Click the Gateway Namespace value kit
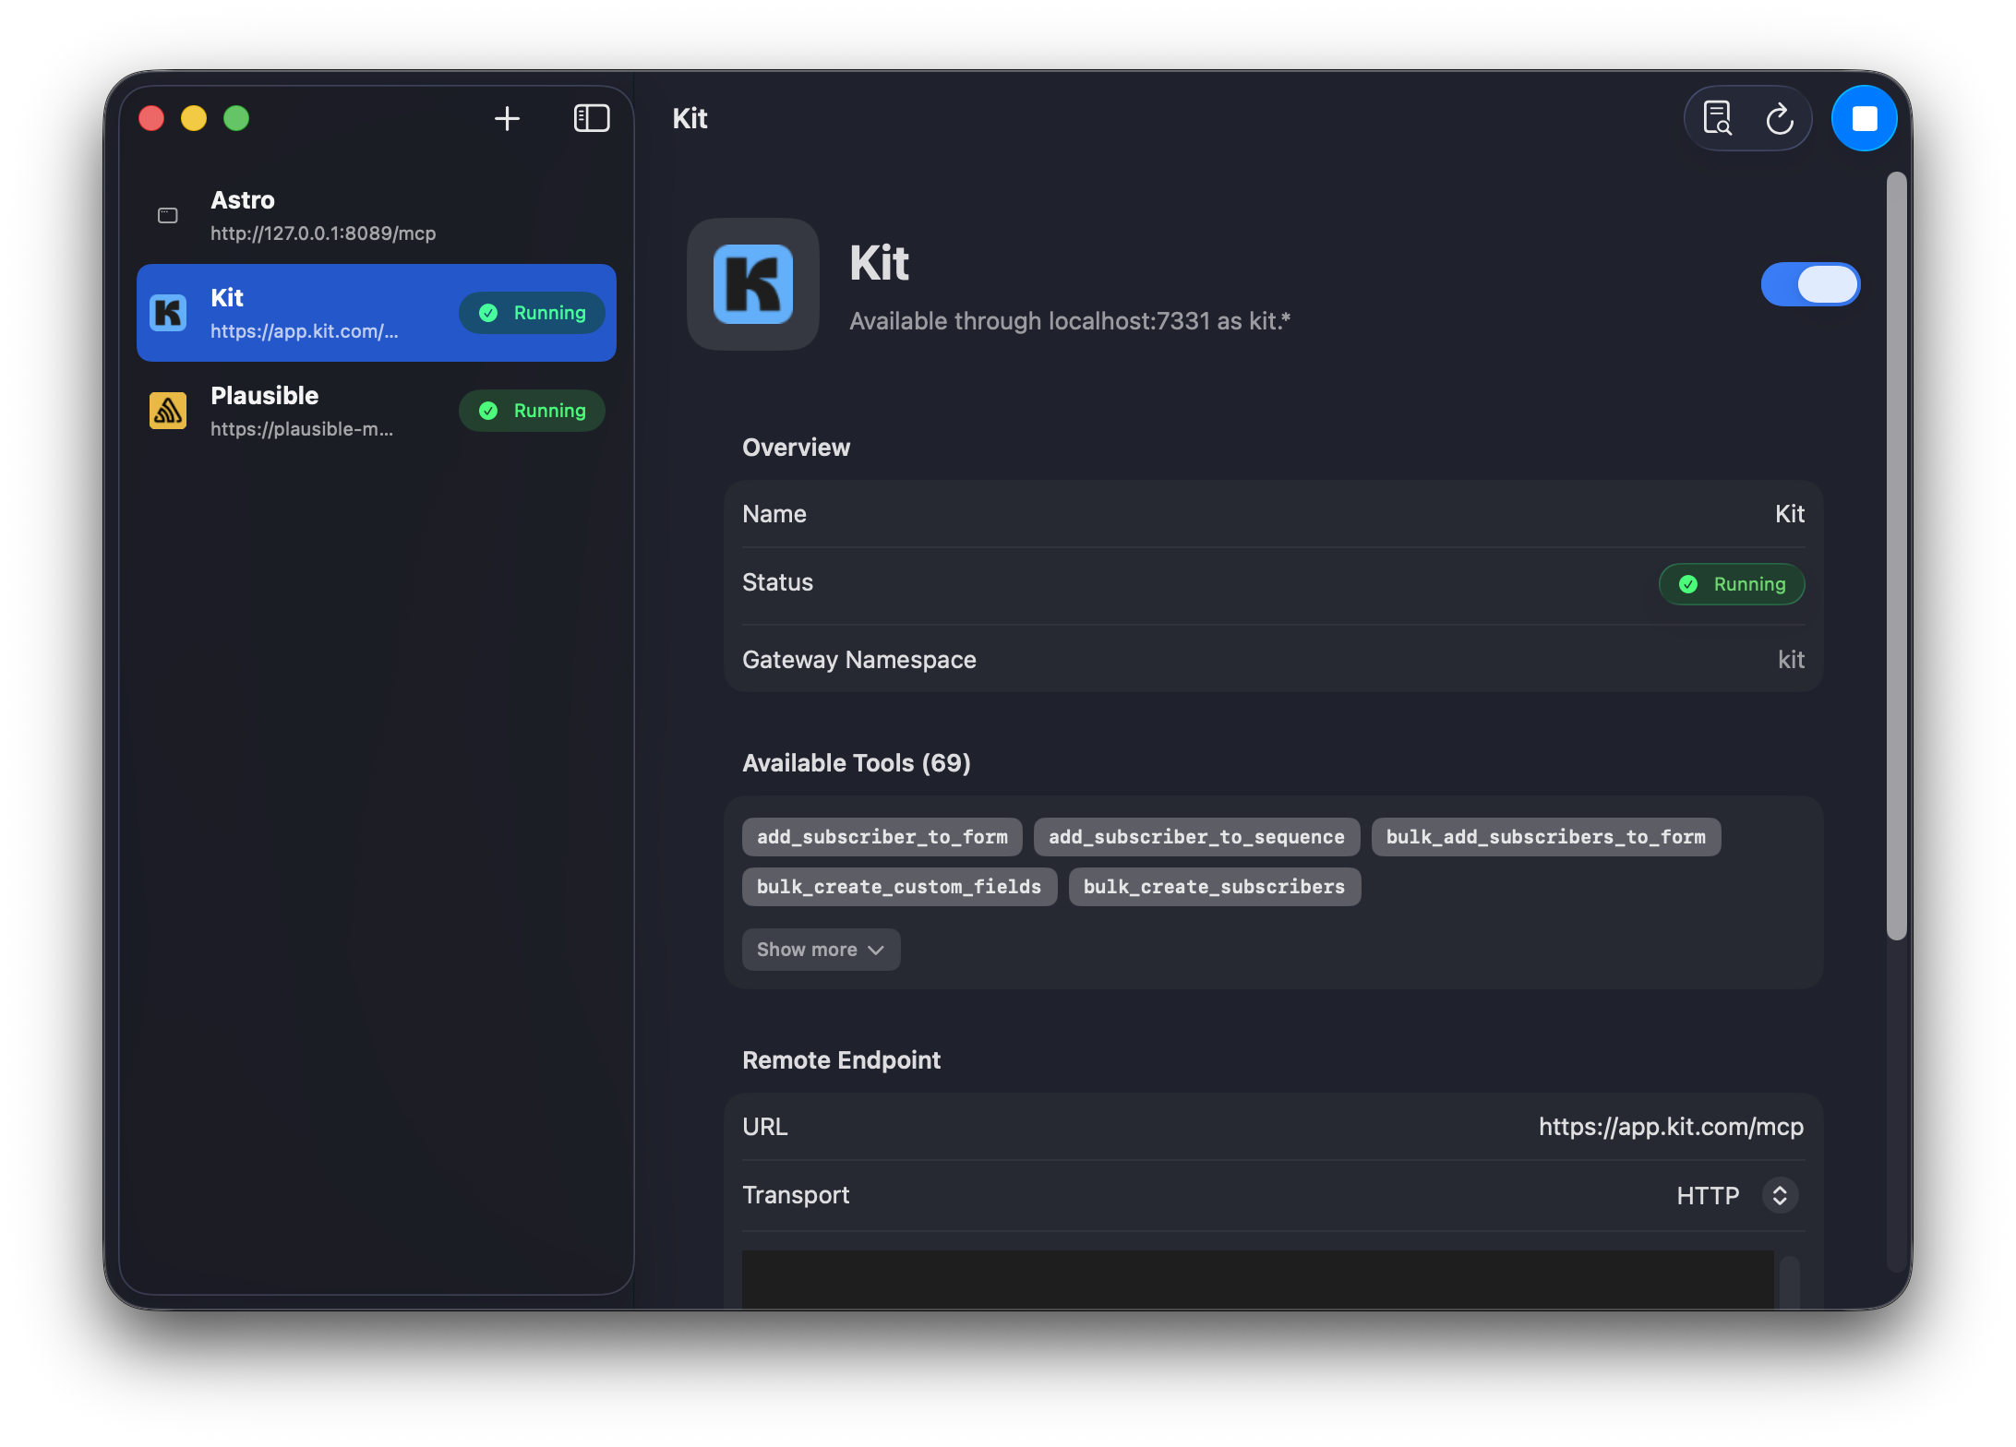The image size is (2016, 1447). (1791, 660)
